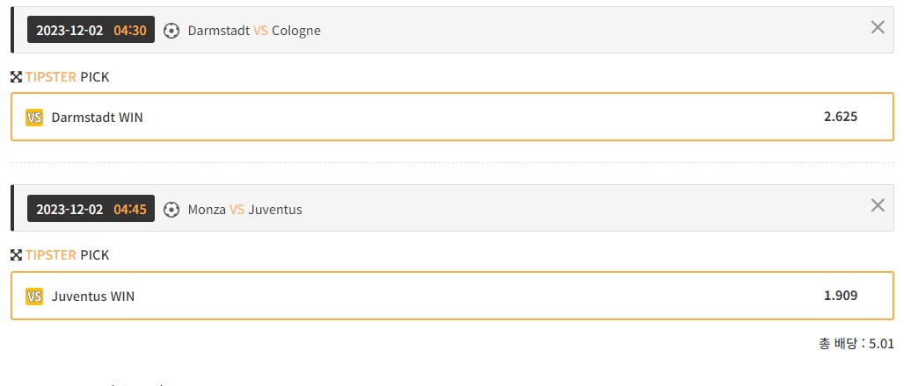Click the soccer ball icon beside Darmstadt VS Cologne

[171, 31]
